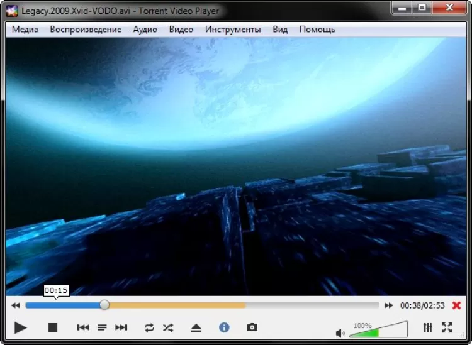472x345 pixels.
Task: Open the Аудио menu
Action: [145, 30]
